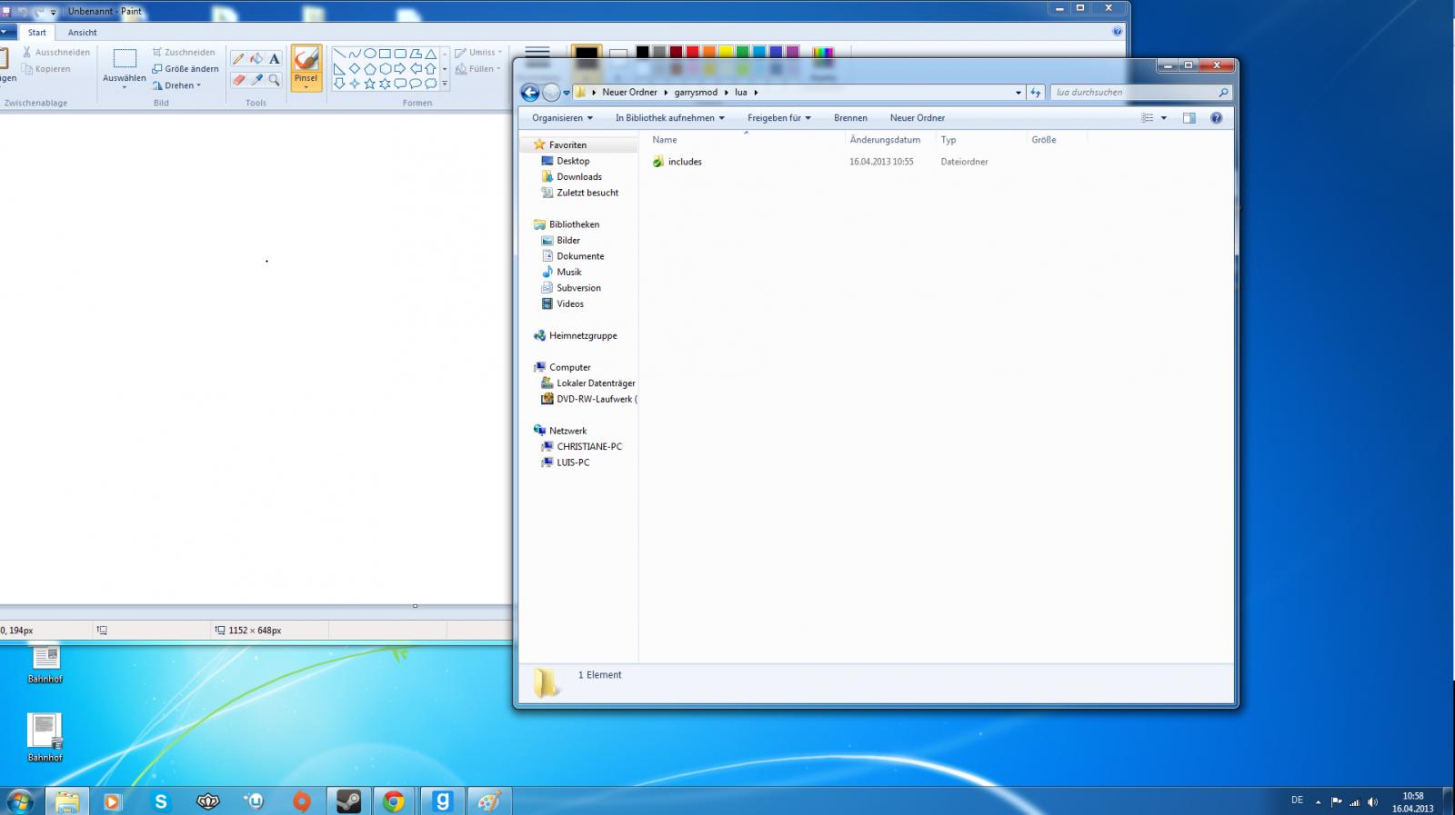Select the Text tool in Paint
The image size is (1455, 815).
274,59
